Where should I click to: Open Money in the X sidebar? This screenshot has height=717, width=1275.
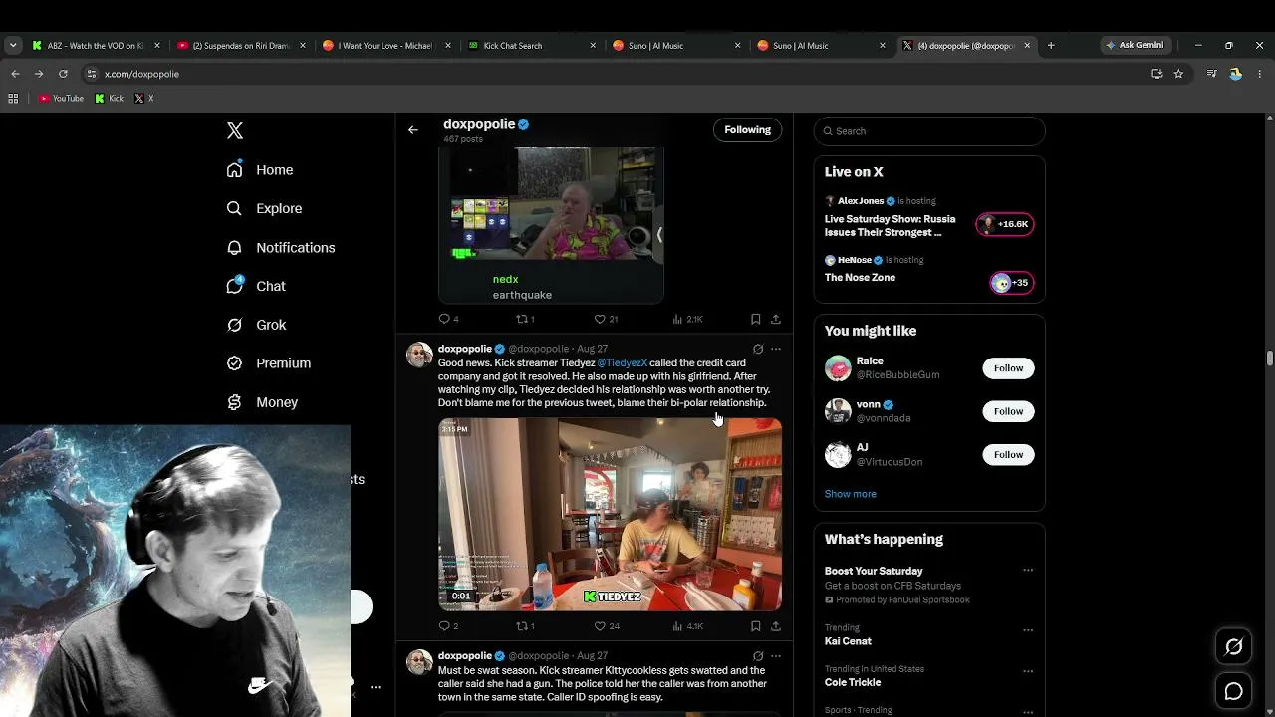pos(262,402)
